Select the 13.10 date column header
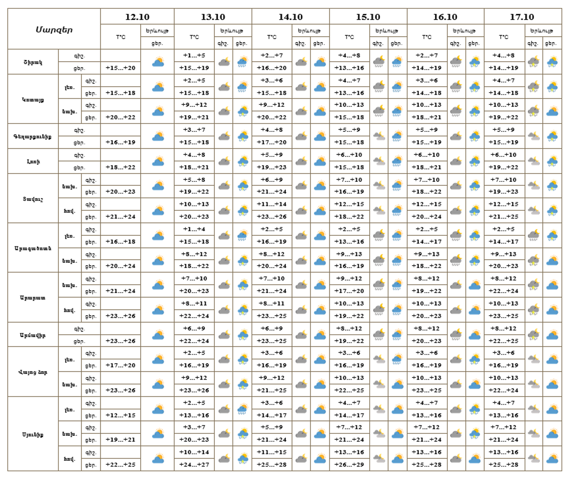The height and width of the screenshot is (477, 564). [213, 17]
